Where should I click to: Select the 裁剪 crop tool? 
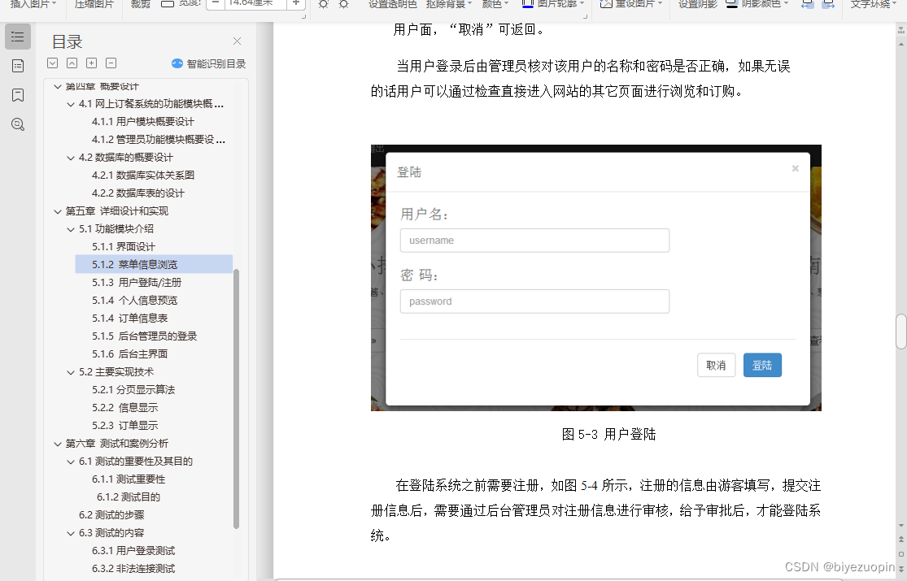[140, 4]
